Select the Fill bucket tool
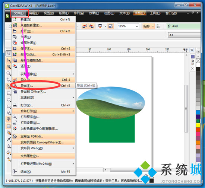The height and width of the screenshot is (188, 205). 9,152
